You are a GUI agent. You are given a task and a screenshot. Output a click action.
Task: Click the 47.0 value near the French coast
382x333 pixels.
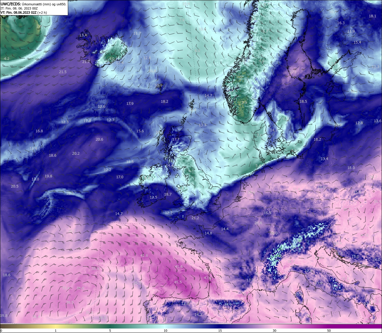tap(207, 278)
